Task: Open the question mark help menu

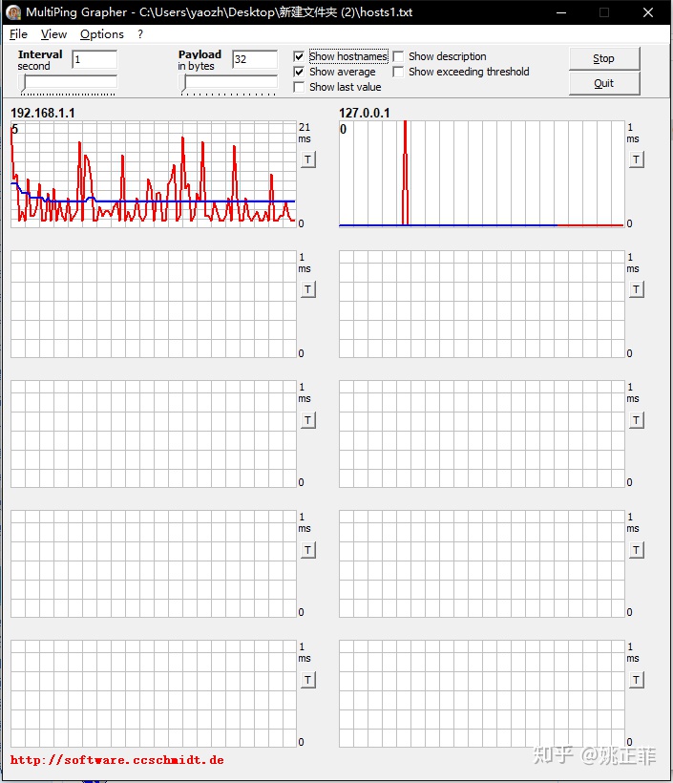Action: 140,34
